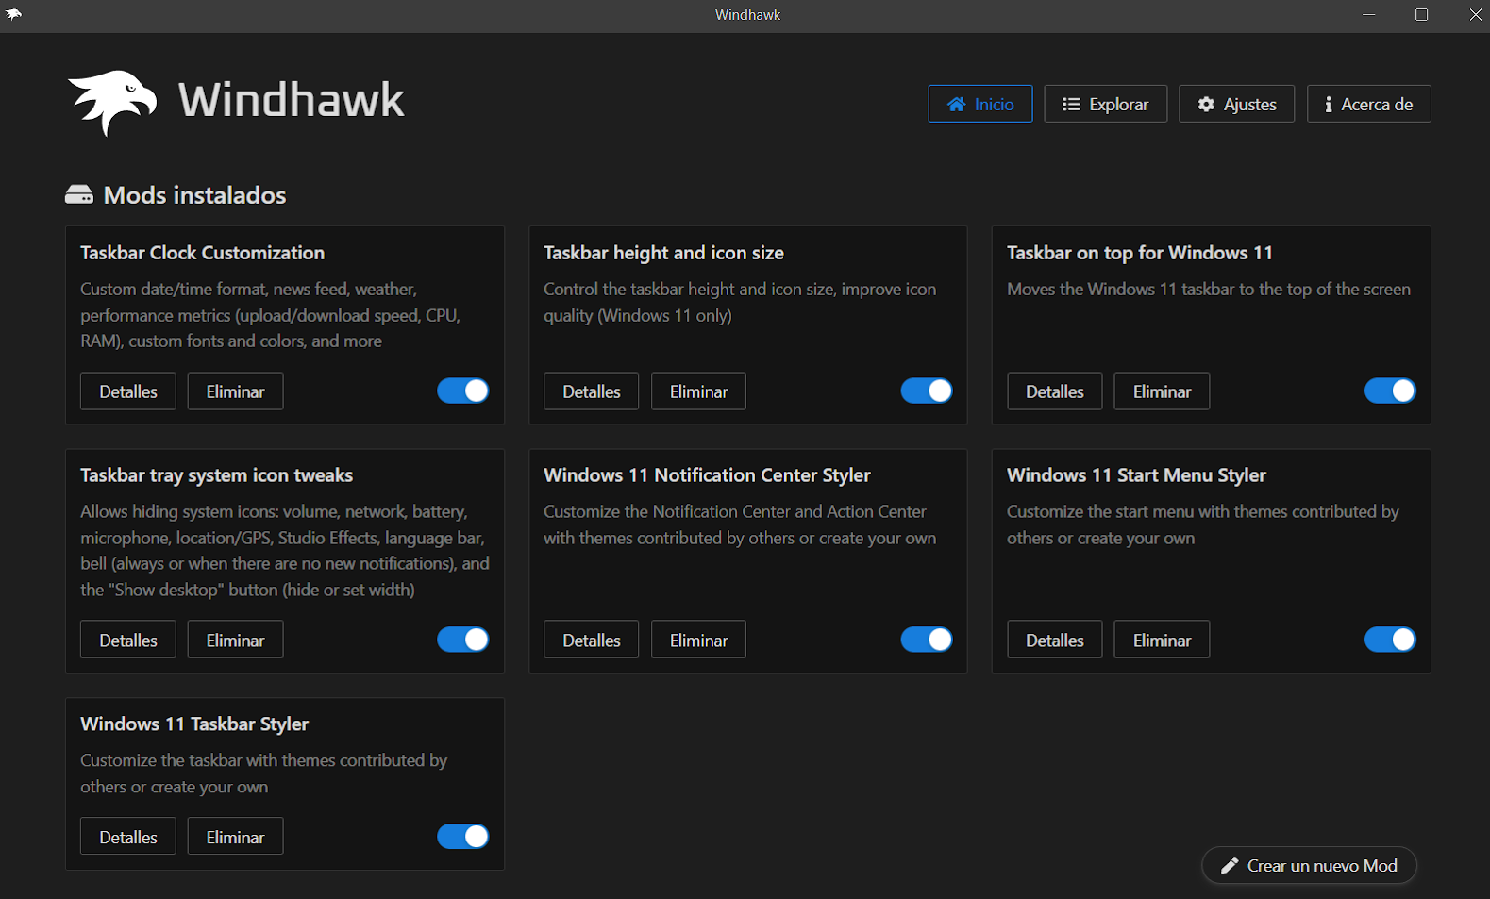Screen dimensions: 1490x899
Task: Click Eliminar for Windows 11 Taskbar Styler
Action: click(x=235, y=837)
